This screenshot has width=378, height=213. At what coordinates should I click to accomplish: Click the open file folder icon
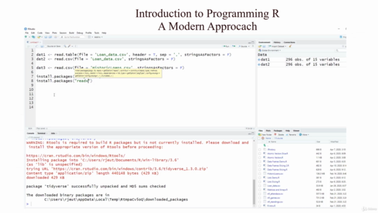pyautogui.click(x=38, y=37)
